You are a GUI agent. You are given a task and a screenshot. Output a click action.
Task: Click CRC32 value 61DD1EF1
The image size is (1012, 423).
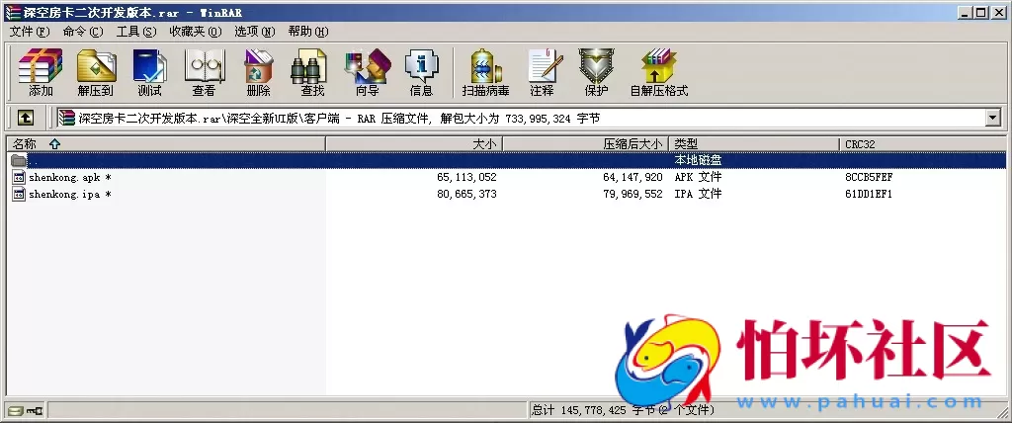pyautogui.click(x=869, y=194)
